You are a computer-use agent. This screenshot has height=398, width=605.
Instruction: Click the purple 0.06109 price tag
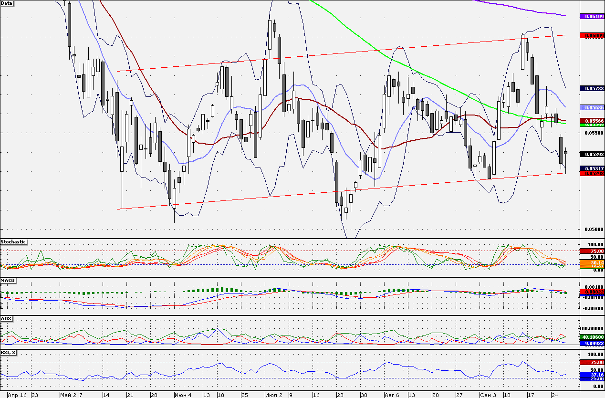click(592, 16)
